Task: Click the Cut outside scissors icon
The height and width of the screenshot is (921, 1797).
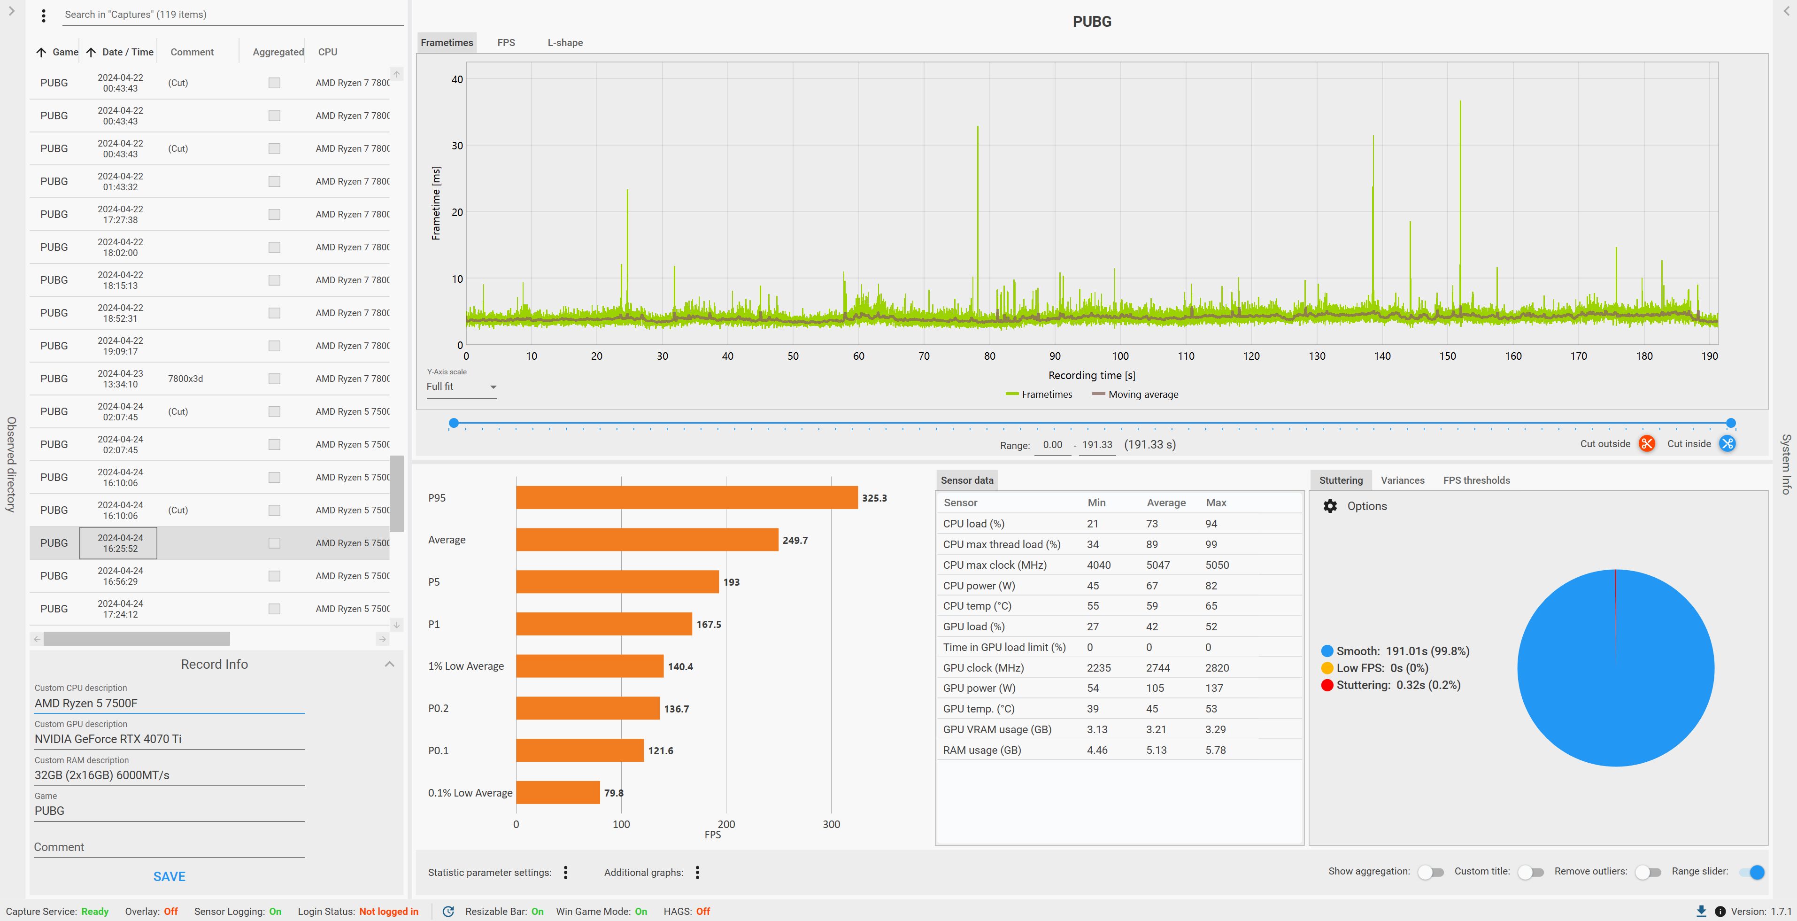Action: pyautogui.click(x=1647, y=444)
